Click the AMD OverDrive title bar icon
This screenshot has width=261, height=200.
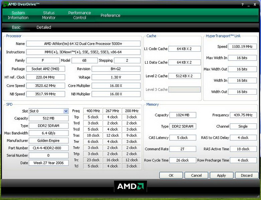5,4
